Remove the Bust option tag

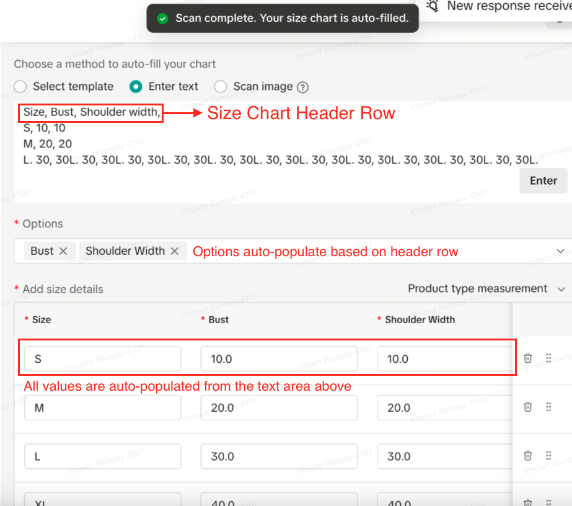click(x=63, y=251)
